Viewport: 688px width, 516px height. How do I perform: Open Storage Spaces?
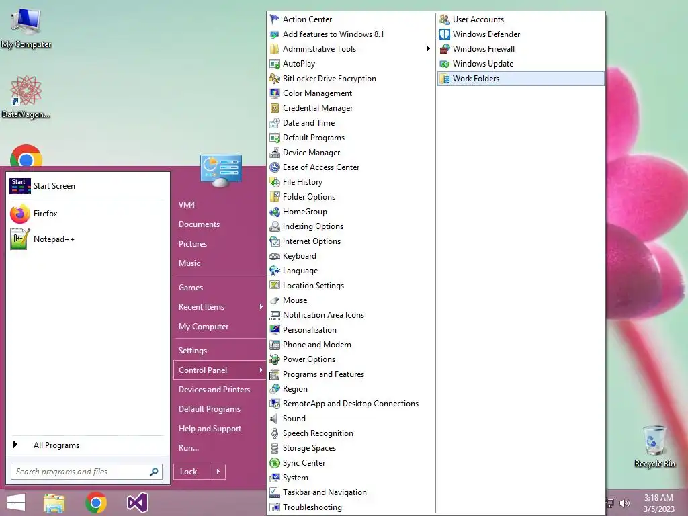[x=351, y=448]
